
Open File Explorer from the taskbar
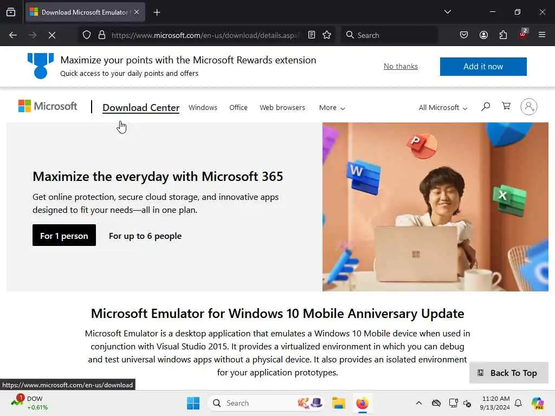tap(338, 403)
